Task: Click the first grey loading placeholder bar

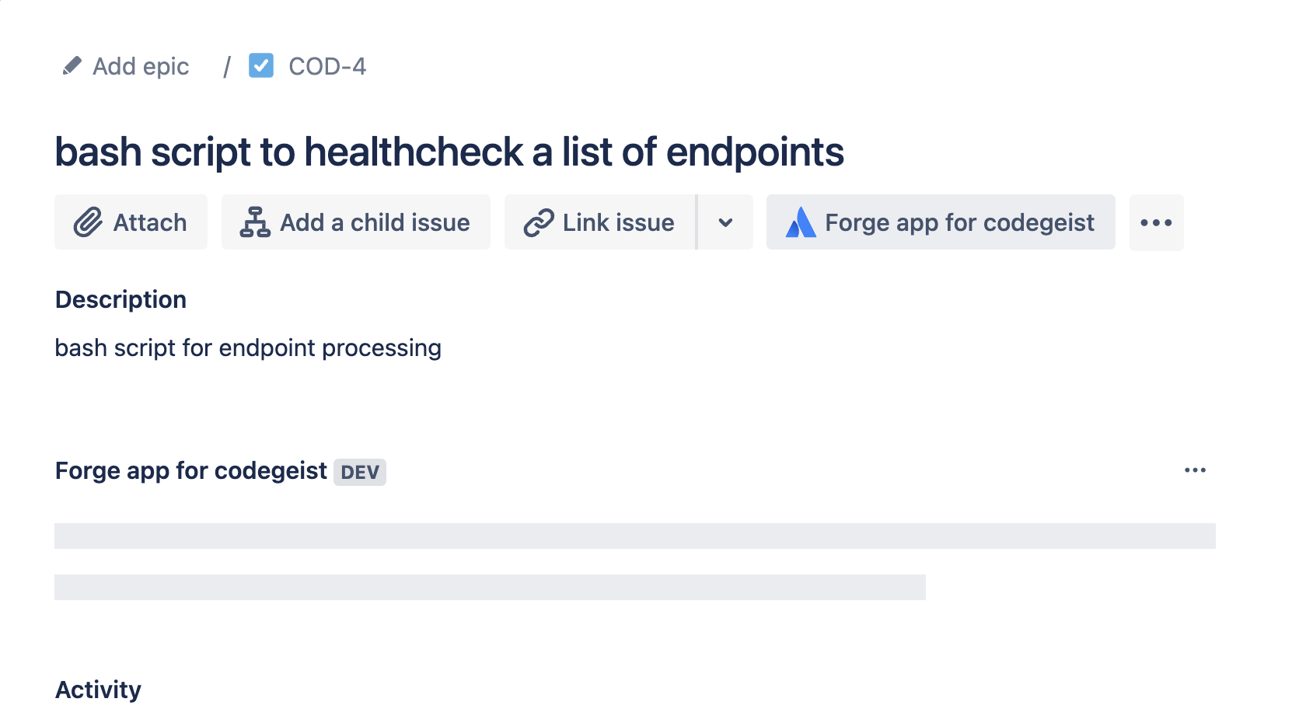Action: [x=634, y=536]
